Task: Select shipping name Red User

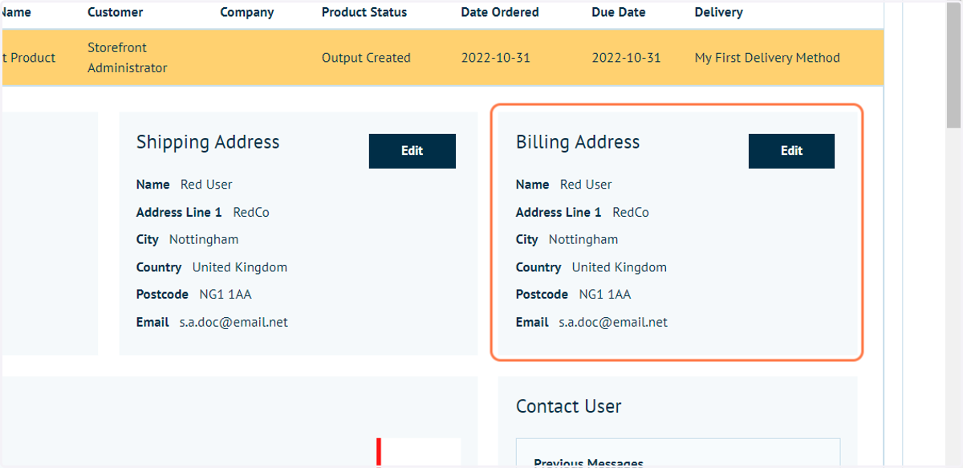Action: (206, 185)
